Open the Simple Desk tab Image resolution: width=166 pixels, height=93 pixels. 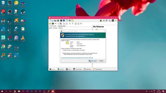click(87, 69)
